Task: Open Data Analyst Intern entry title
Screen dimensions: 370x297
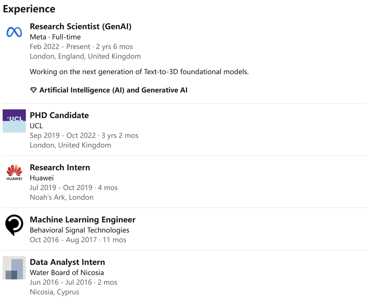Action: [67, 262]
